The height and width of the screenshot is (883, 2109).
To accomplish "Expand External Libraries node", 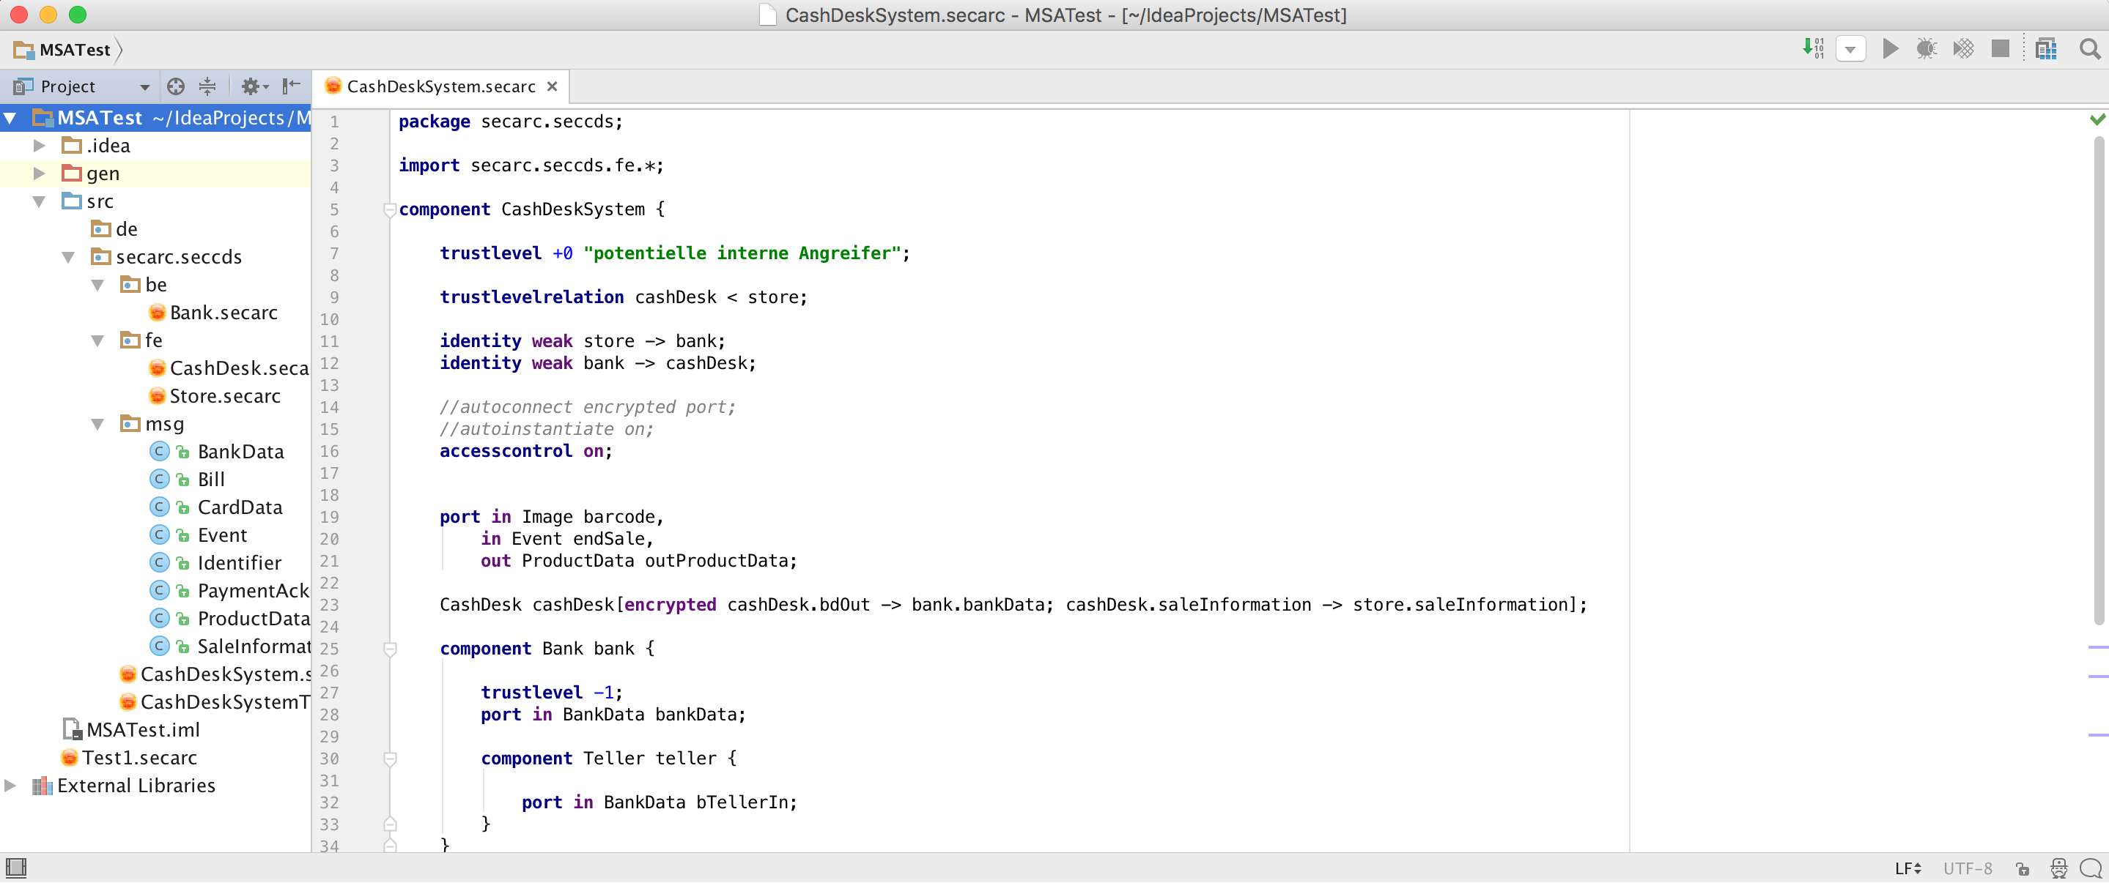I will (10, 786).
